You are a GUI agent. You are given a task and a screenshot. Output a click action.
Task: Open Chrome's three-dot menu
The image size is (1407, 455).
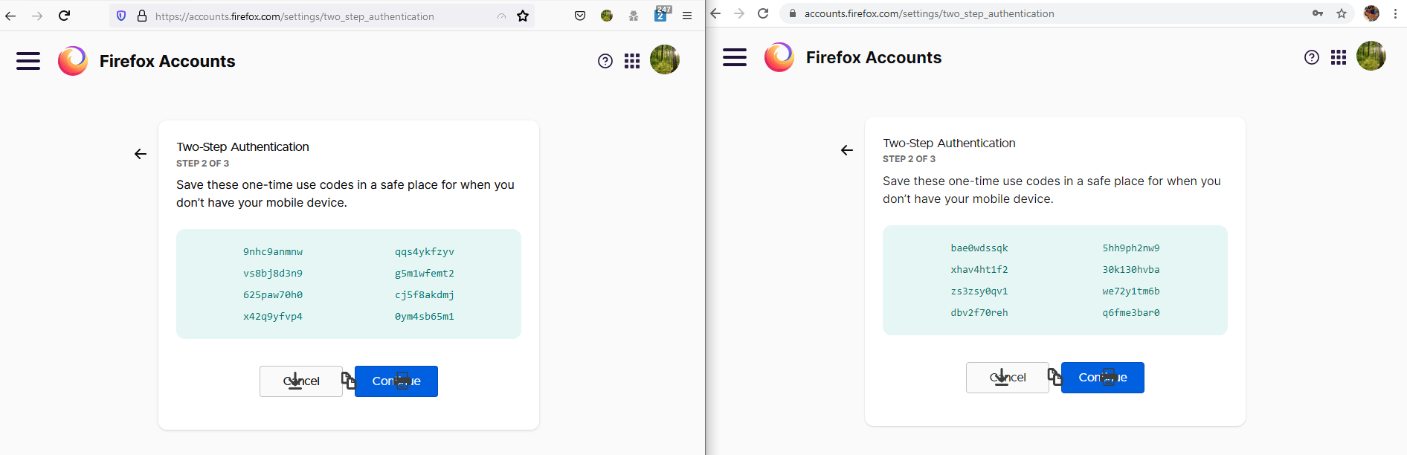coord(1395,14)
